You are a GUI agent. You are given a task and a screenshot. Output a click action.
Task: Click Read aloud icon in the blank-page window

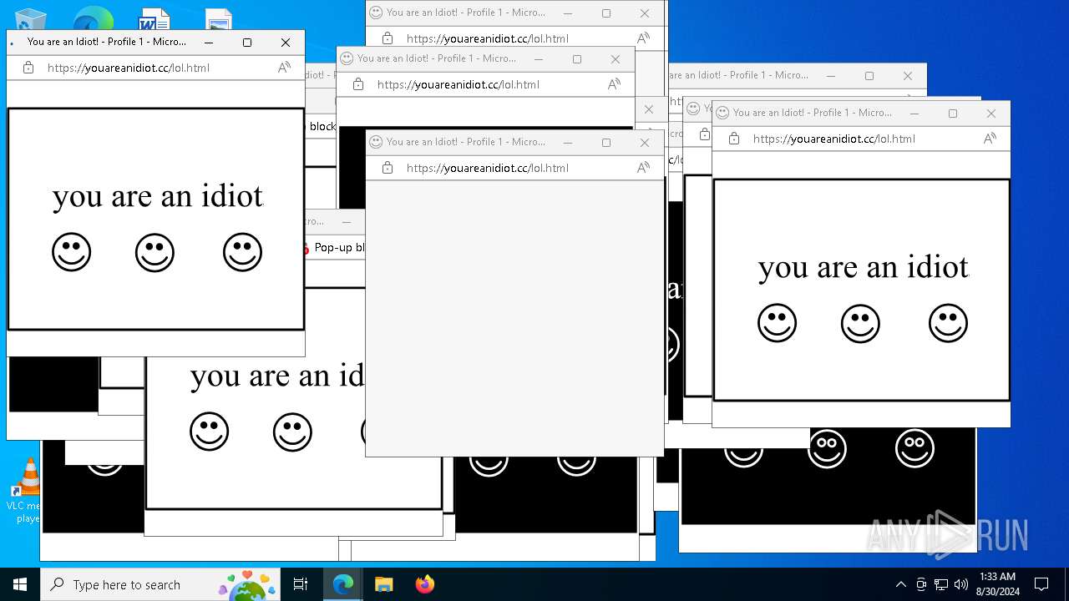(643, 168)
